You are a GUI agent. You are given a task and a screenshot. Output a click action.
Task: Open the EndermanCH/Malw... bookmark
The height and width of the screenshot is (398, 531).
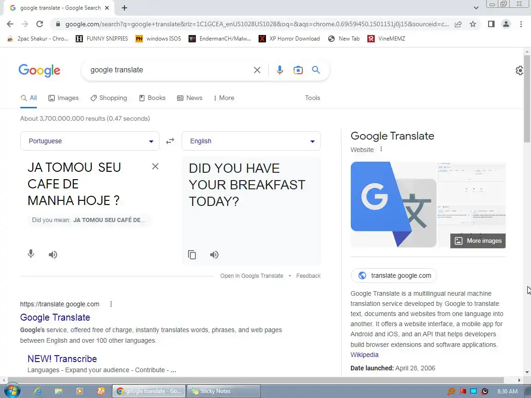[220, 39]
